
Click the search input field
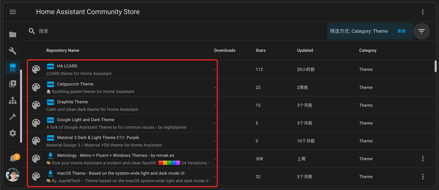coord(170,31)
